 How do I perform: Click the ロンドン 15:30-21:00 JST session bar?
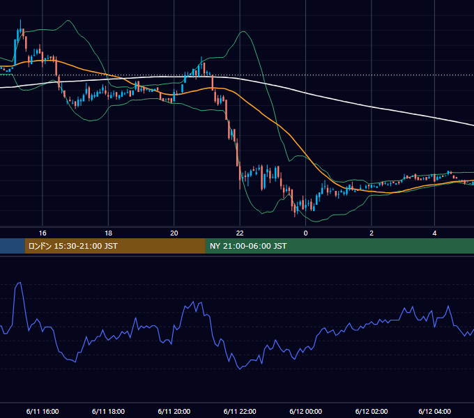115,246
